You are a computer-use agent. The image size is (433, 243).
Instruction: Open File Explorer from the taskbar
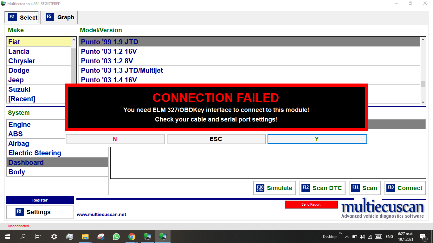[x=85, y=236]
